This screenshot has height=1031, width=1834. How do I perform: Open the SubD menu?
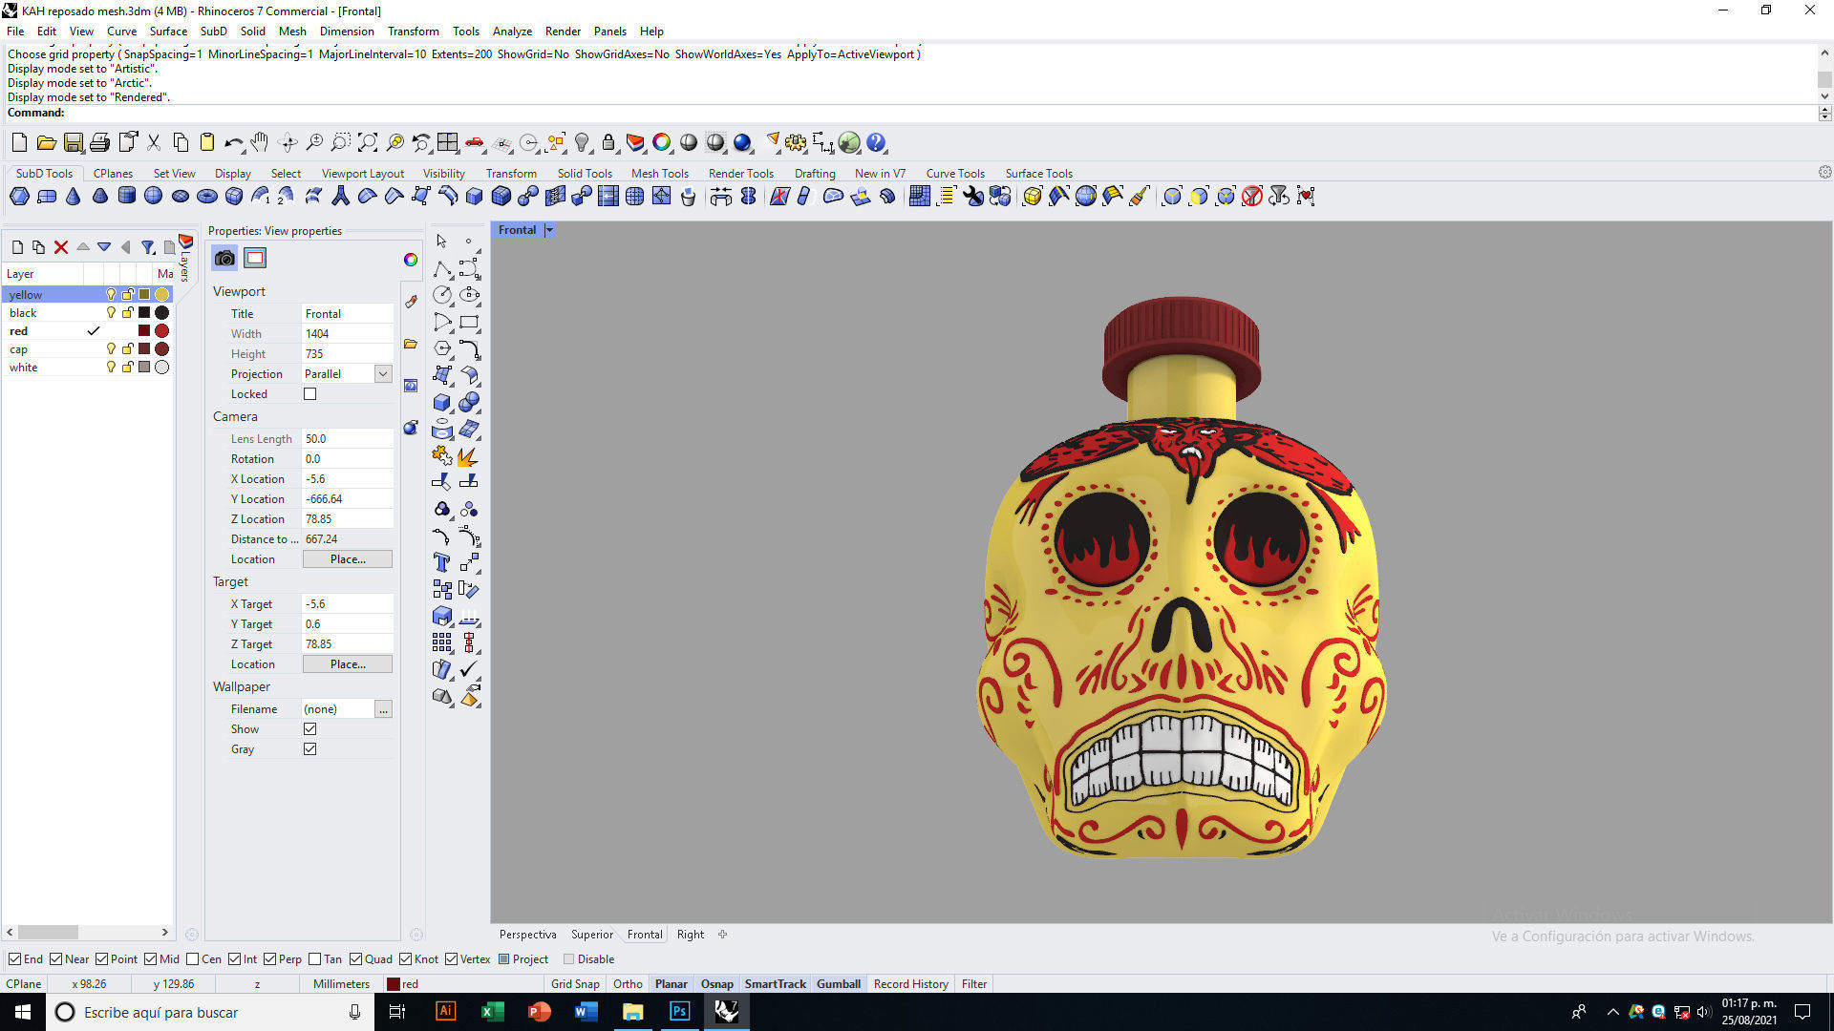[213, 32]
